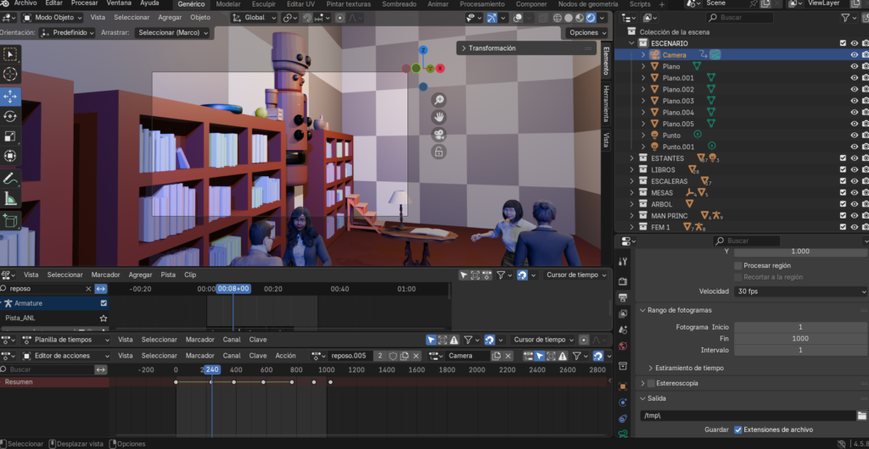Switch to the Sombreado workspace tab
869x449 pixels.
[x=399, y=4]
